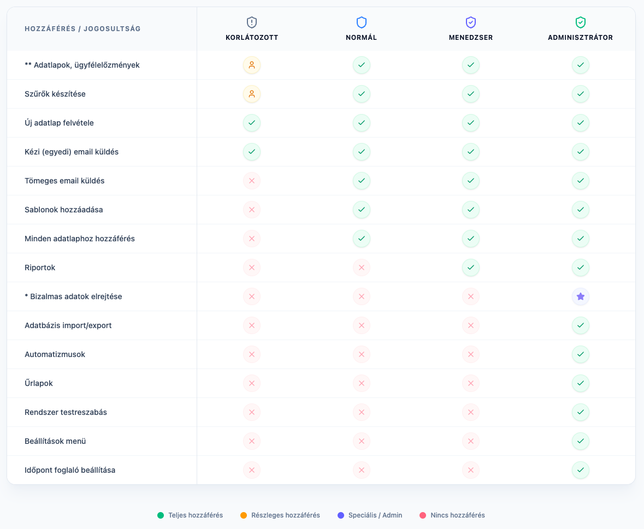Click the Menedzser shield check icon

(x=471, y=22)
